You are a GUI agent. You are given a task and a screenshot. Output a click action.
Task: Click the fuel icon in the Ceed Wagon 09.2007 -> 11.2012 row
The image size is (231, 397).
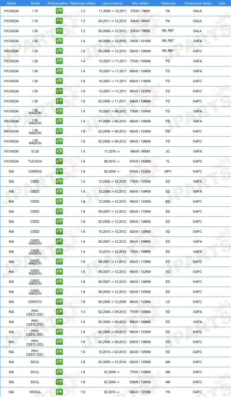click(59, 262)
